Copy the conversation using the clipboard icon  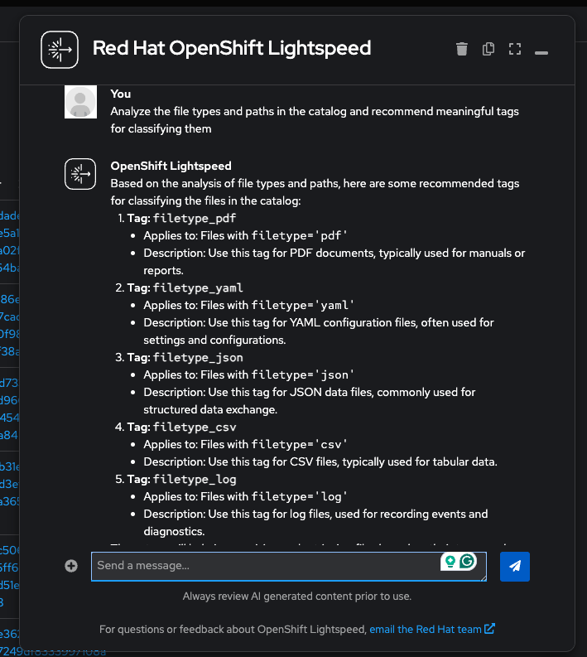click(488, 49)
